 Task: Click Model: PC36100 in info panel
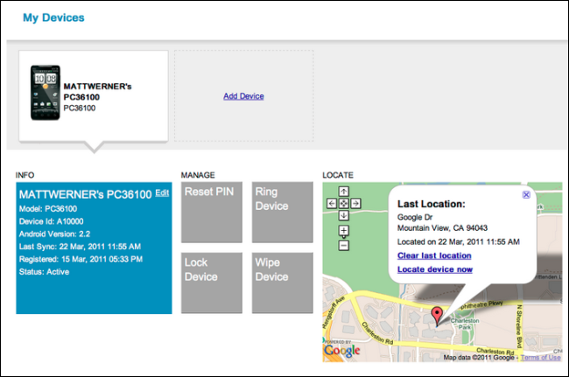(48, 209)
